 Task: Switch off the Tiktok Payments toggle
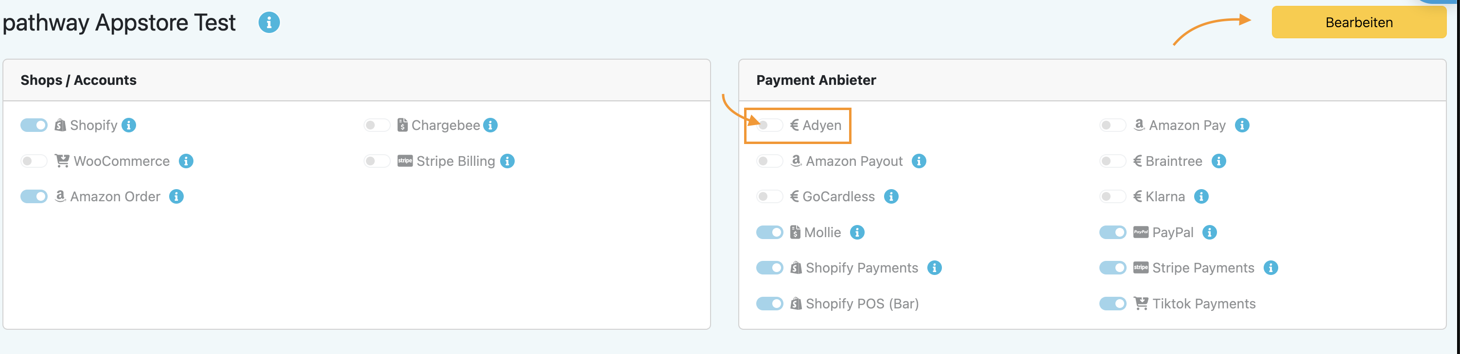1112,304
